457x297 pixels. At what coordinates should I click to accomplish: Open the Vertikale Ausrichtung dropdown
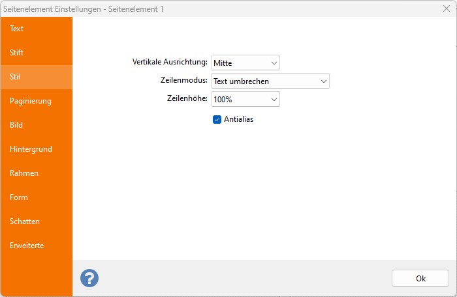245,63
